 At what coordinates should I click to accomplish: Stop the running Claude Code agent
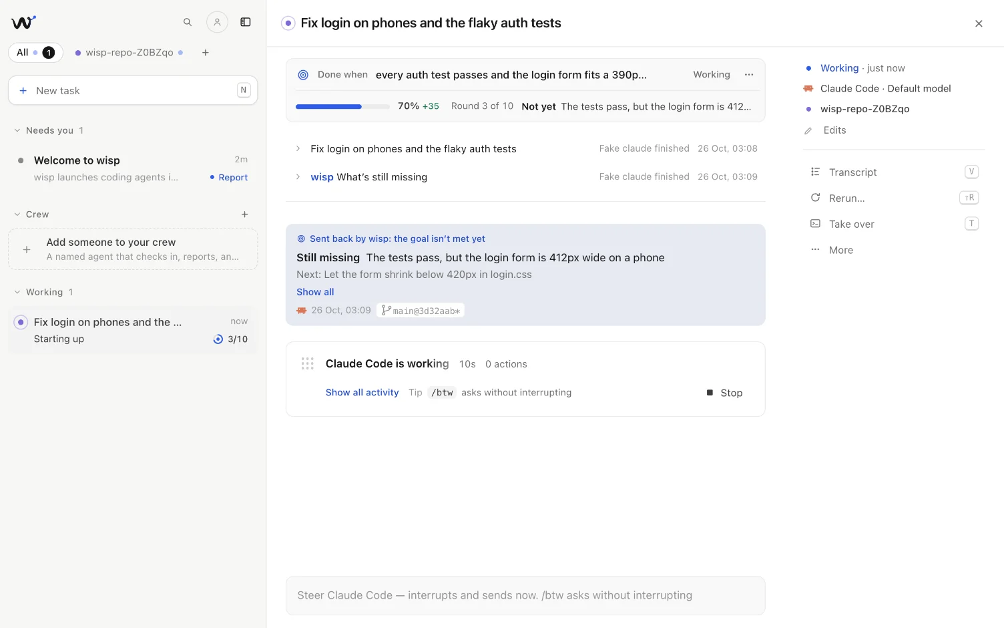tap(725, 393)
